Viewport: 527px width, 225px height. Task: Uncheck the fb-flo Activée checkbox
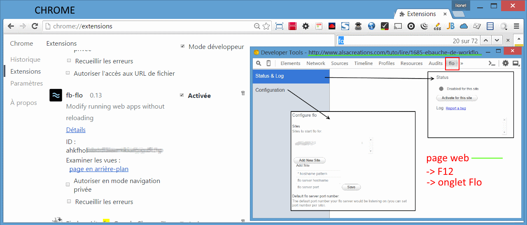pyautogui.click(x=182, y=95)
